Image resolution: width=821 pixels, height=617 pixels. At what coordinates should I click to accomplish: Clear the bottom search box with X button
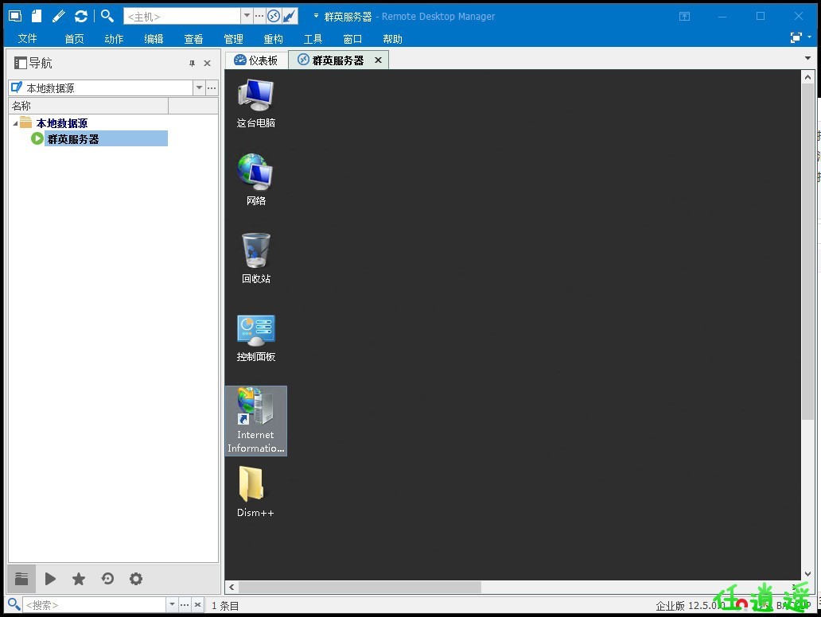point(197,604)
